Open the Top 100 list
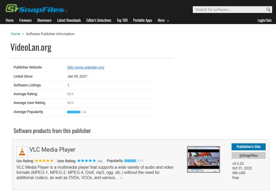 click(122, 20)
